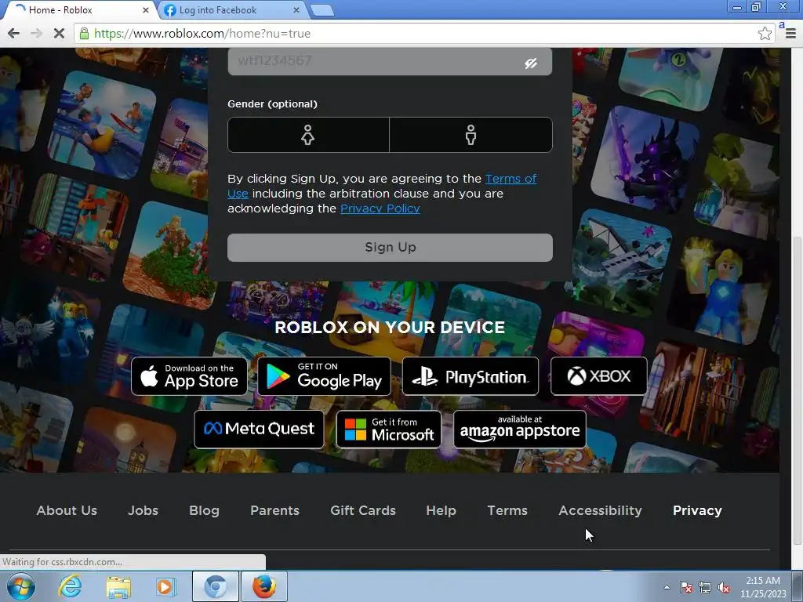Open the Xbox badge

pyautogui.click(x=598, y=376)
